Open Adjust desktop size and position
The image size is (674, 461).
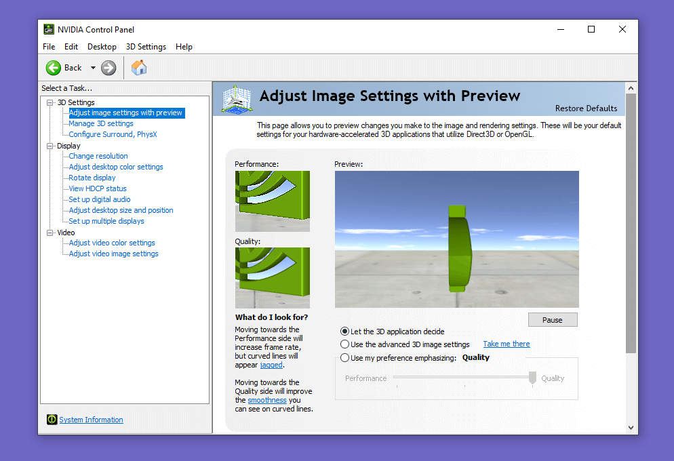121,210
